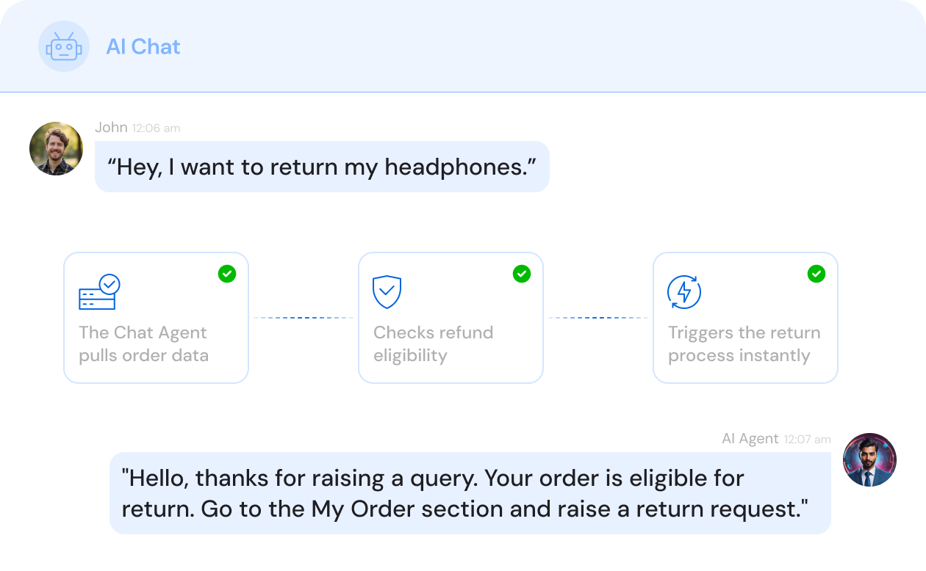Click dashed connector between first two steps
This screenshot has height=571, width=926.
[x=303, y=318]
